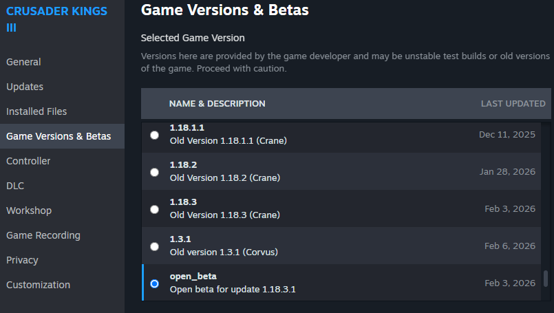Click the Feb 6, 2026 date entry

[x=509, y=246]
